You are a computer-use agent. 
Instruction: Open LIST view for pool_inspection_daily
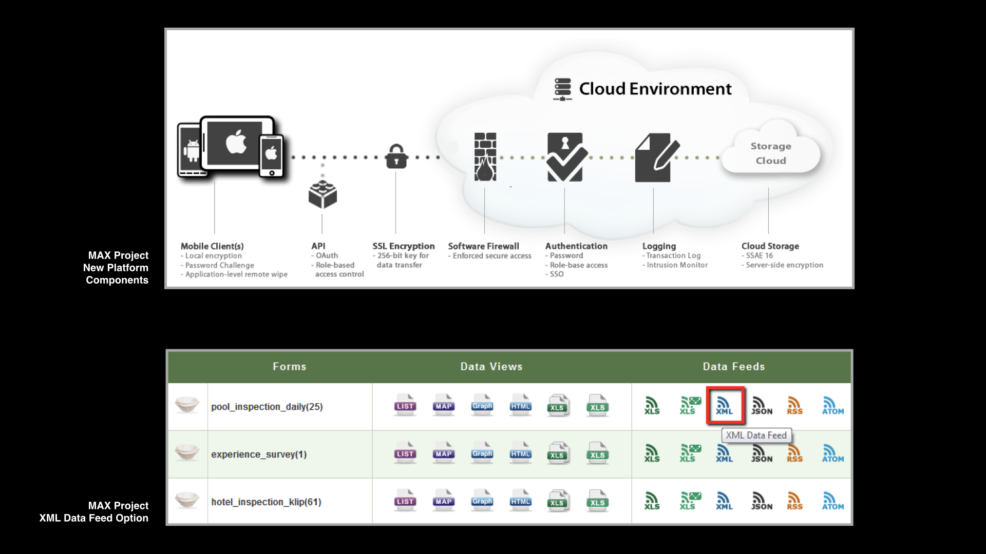(x=405, y=405)
